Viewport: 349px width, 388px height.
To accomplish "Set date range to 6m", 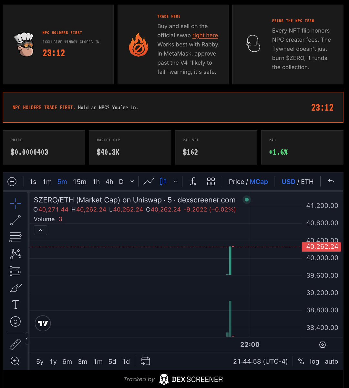I will (67, 361).
